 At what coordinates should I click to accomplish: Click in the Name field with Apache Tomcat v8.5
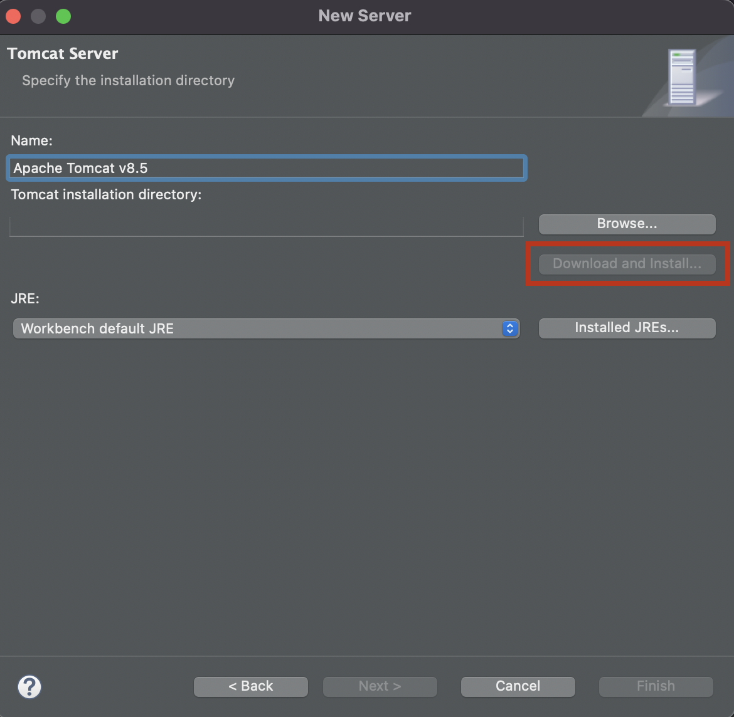click(x=267, y=168)
